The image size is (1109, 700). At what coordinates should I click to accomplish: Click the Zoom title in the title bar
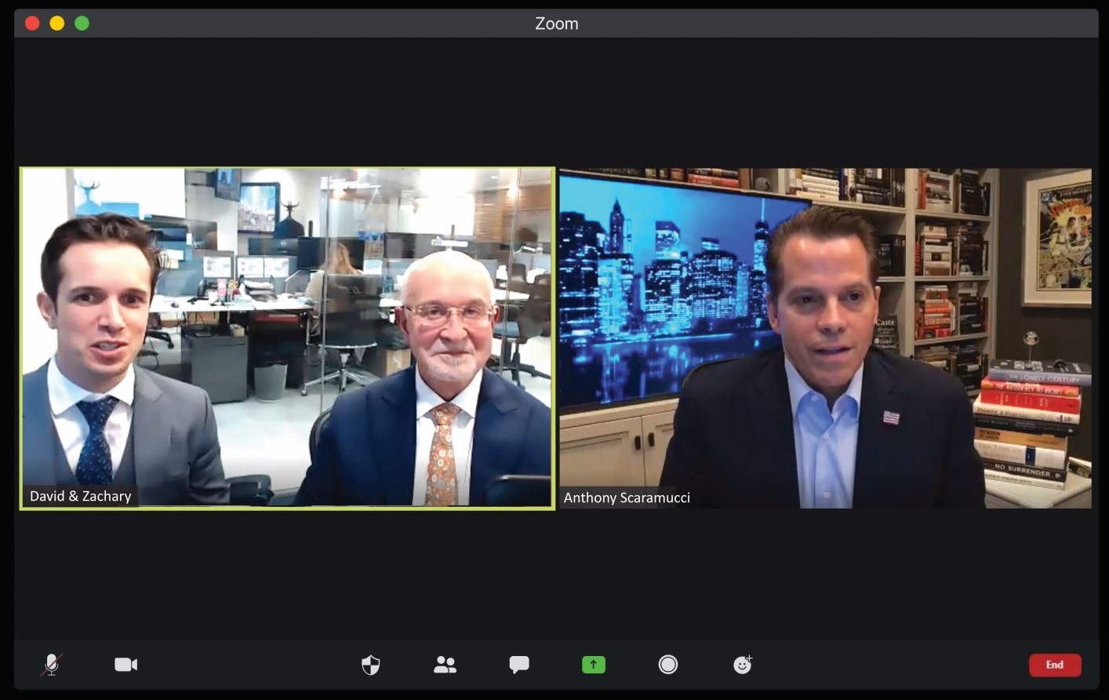point(556,24)
